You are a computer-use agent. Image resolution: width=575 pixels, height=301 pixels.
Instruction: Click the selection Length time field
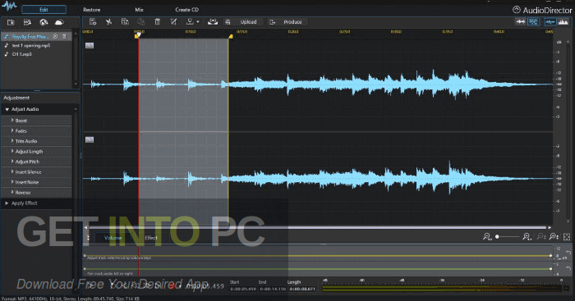pyautogui.click(x=302, y=290)
